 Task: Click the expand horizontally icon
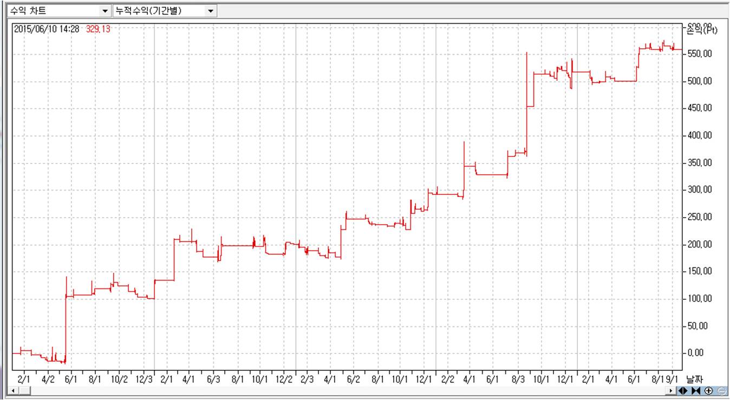683,391
